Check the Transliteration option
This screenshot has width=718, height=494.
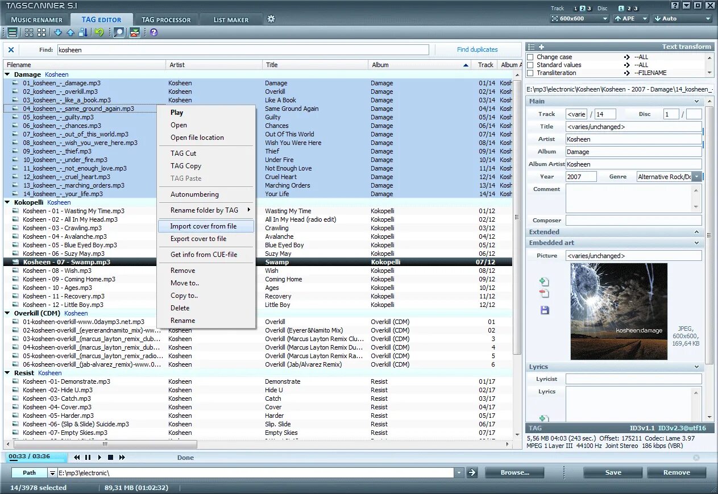tap(530, 73)
